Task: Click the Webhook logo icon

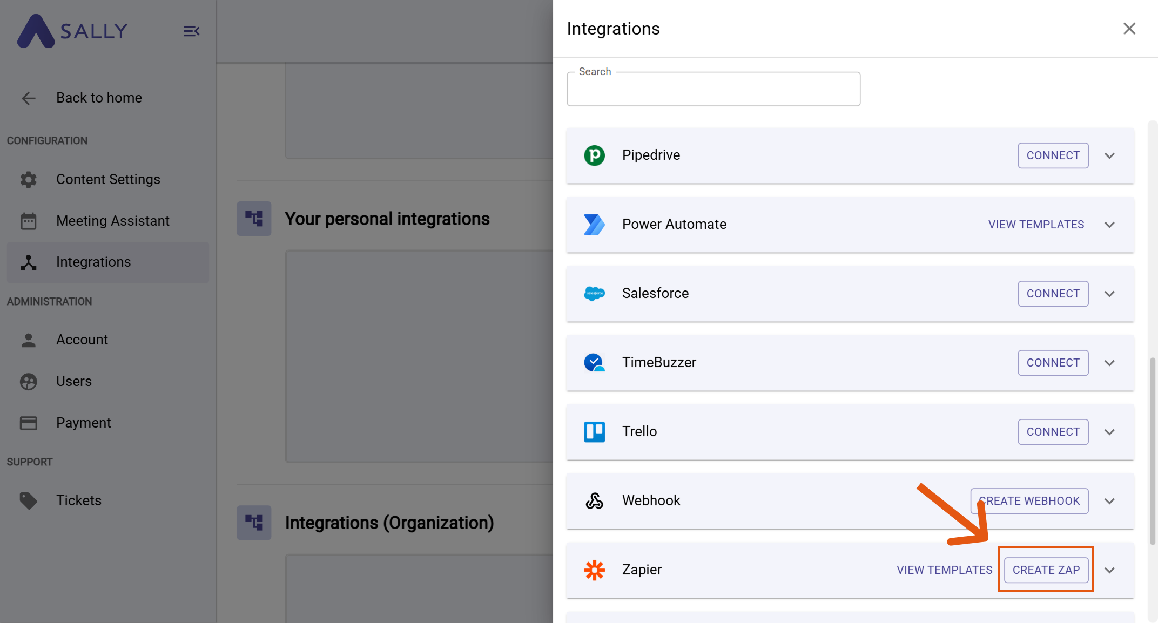Action: (594, 501)
